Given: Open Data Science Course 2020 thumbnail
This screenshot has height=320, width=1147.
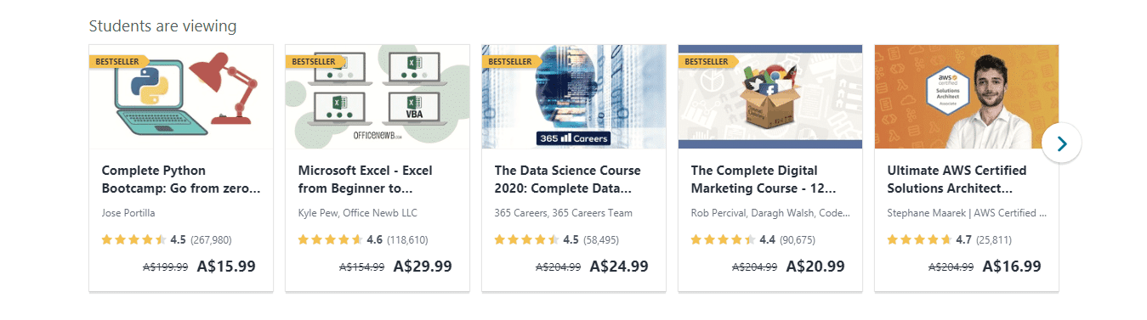Looking at the screenshot, I should [574, 97].
